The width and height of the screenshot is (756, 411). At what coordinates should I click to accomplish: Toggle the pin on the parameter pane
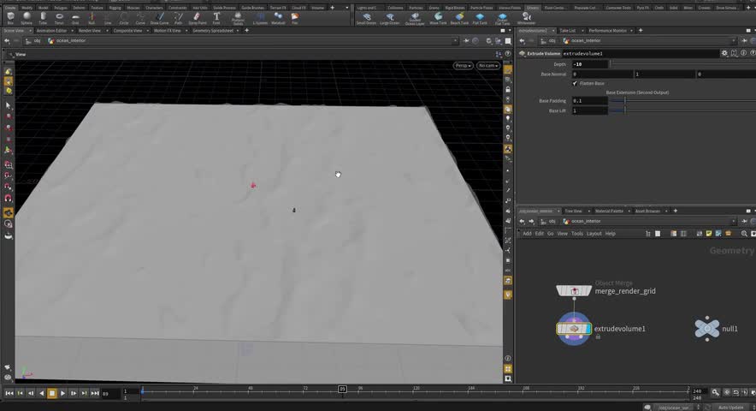pyautogui.click(x=746, y=41)
